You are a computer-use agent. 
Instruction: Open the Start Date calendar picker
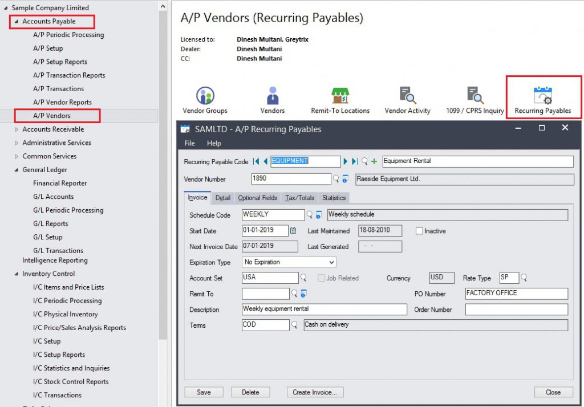[293, 230]
